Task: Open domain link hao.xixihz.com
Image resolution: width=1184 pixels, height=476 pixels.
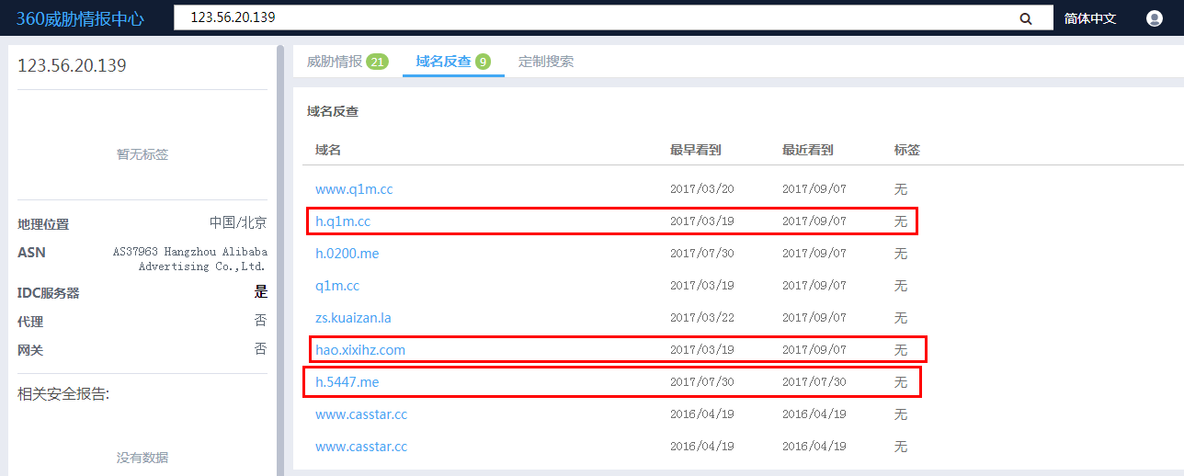Action: pyautogui.click(x=360, y=350)
